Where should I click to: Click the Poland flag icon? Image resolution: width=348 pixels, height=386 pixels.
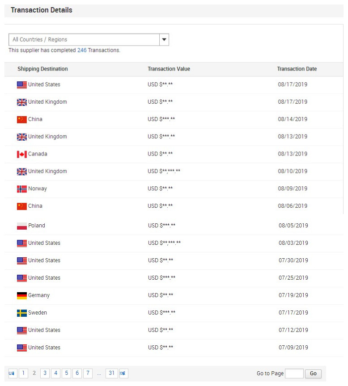click(x=21, y=226)
